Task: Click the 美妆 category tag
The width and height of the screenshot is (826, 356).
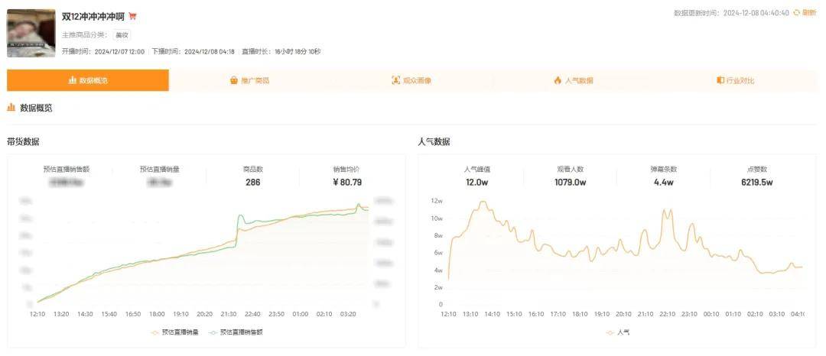Action: pyautogui.click(x=122, y=35)
